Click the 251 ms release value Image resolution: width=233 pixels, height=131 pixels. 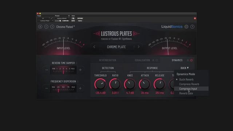tap(159, 93)
